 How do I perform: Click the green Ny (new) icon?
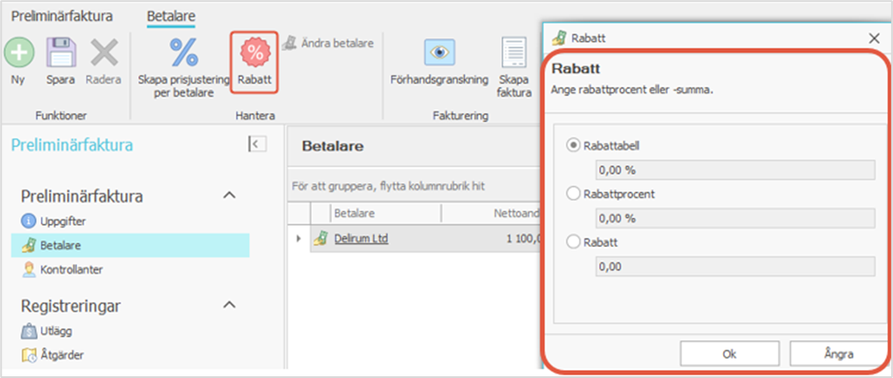point(18,53)
